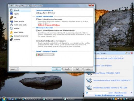Switch to Documenti taskbar window
The width and height of the screenshot is (134, 101).
coord(73,99)
